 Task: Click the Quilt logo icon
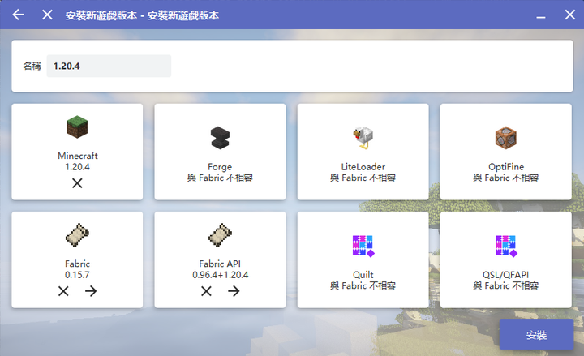click(363, 246)
